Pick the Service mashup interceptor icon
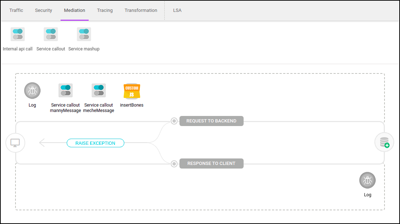The image size is (400, 224). tap(84, 34)
